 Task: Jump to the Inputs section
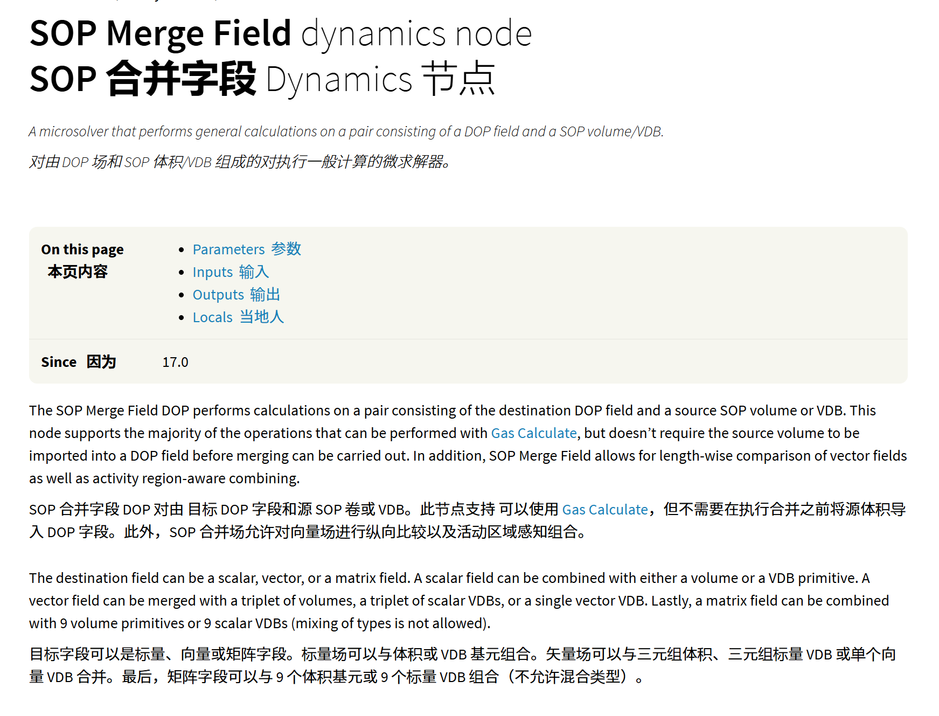(231, 272)
